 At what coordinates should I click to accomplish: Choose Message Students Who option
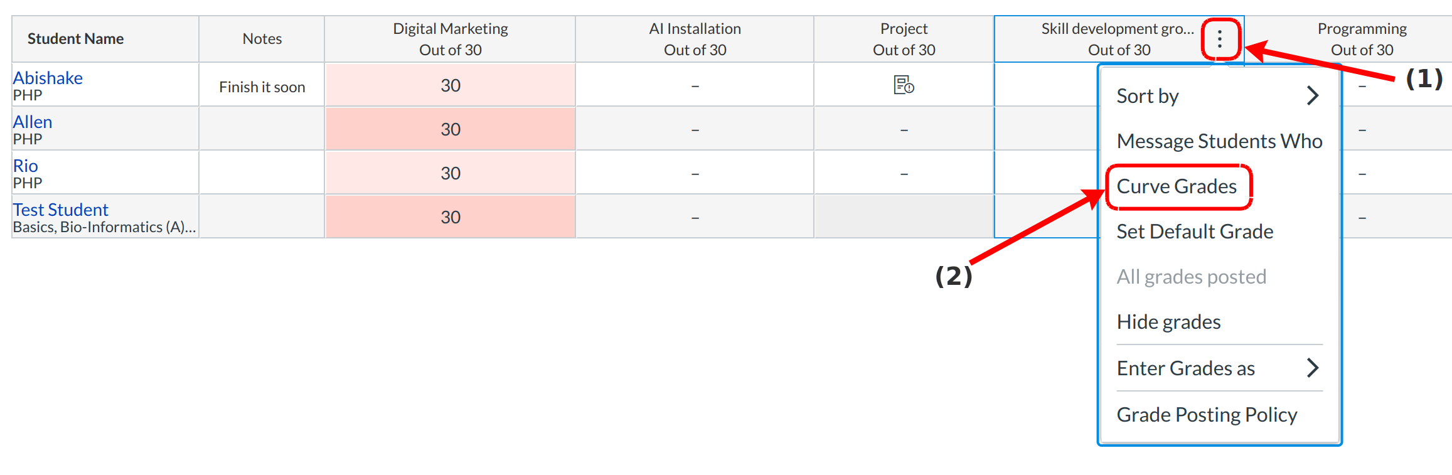pyautogui.click(x=1219, y=141)
